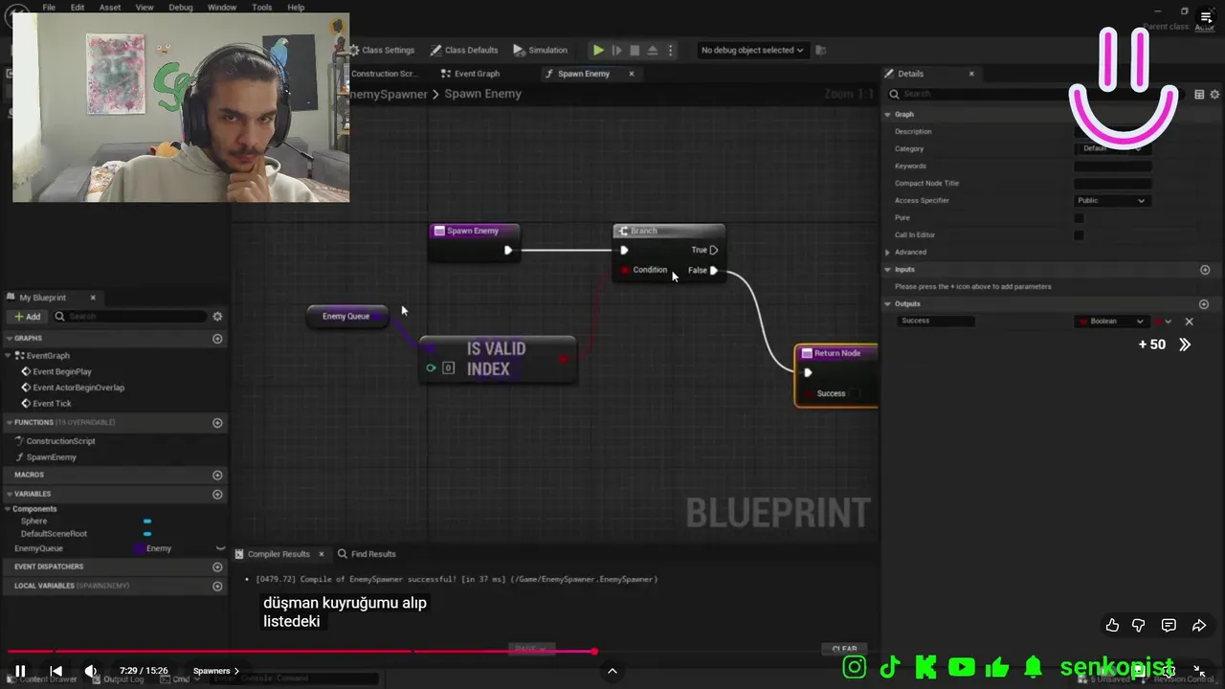This screenshot has height=689, width=1225.
Task: Open the Details panel settings gear
Action: pyautogui.click(x=1215, y=95)
